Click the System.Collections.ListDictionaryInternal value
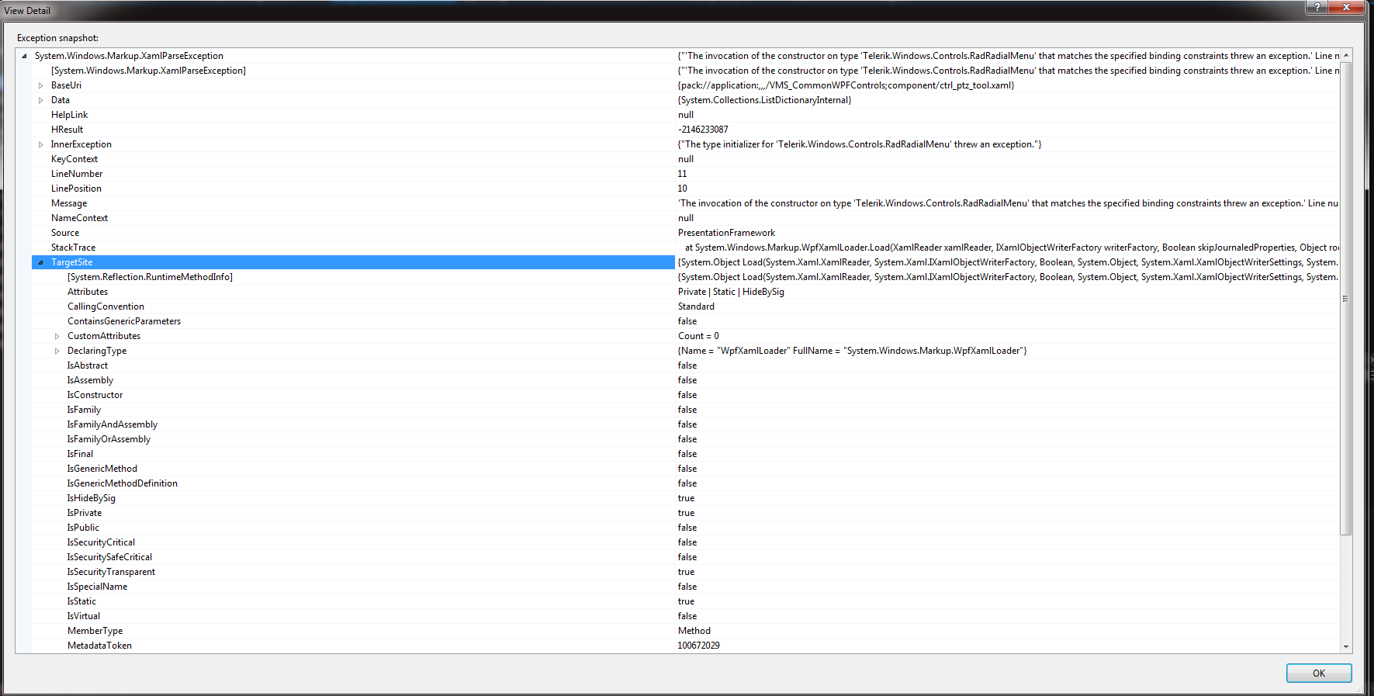This screenshot has height=696, width=1374. click(764, 100)
